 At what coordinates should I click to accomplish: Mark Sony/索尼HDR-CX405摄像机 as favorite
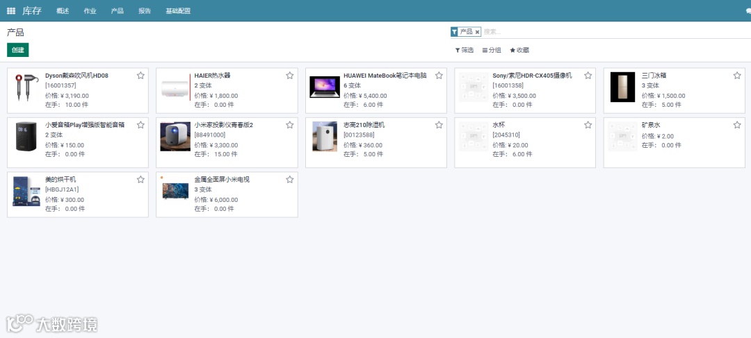pyautogui.click(x=588, y=76)
